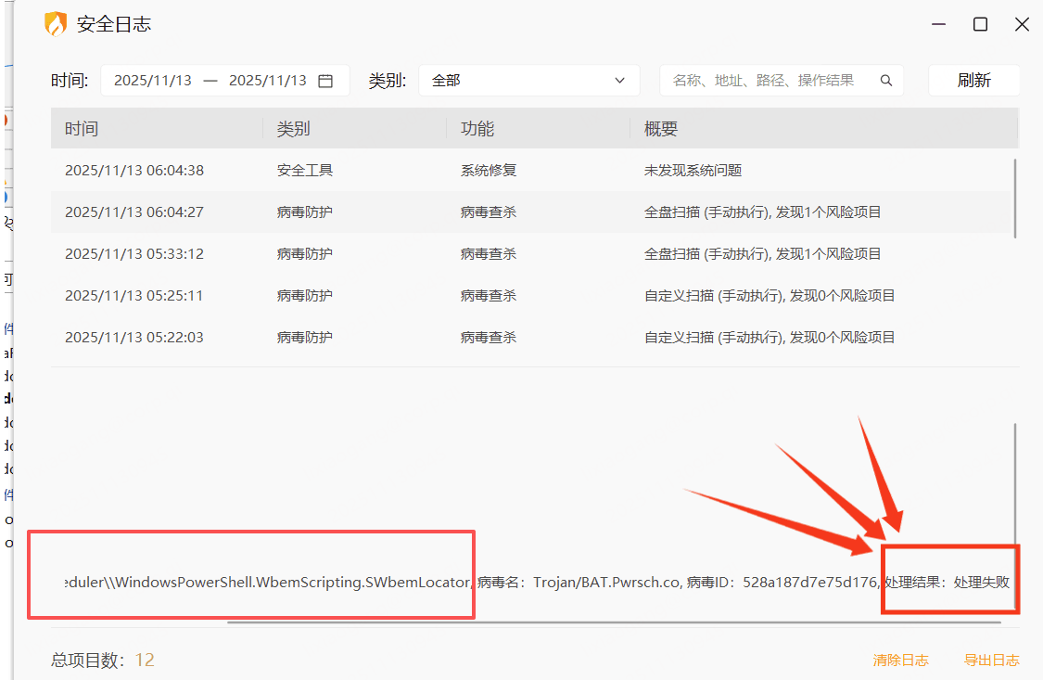This screenshot has width=1043, height=680.
Task: Click the magnifier search icon
Action: click(x=885, y=81)
